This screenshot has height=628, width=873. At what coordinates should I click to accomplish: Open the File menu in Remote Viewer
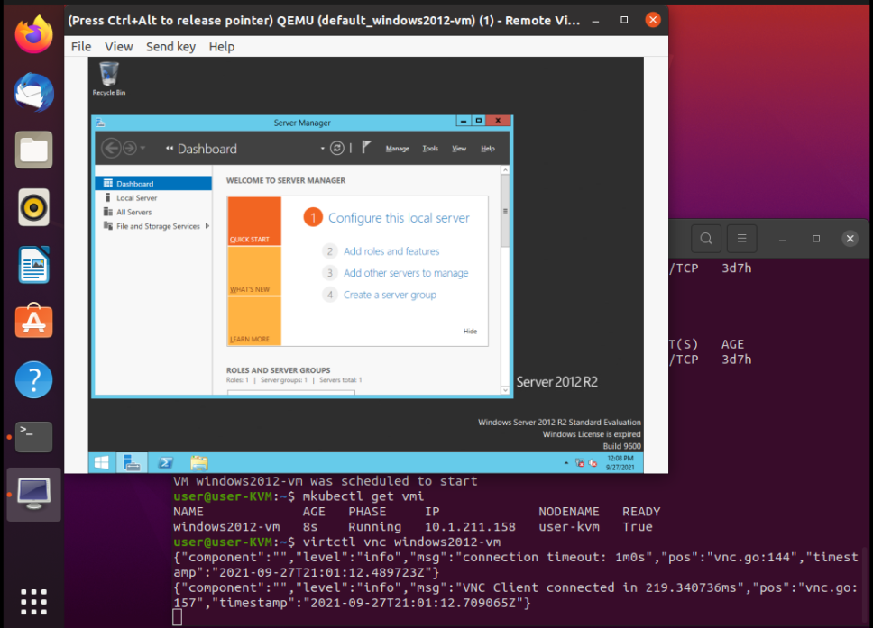click(81, 47)
